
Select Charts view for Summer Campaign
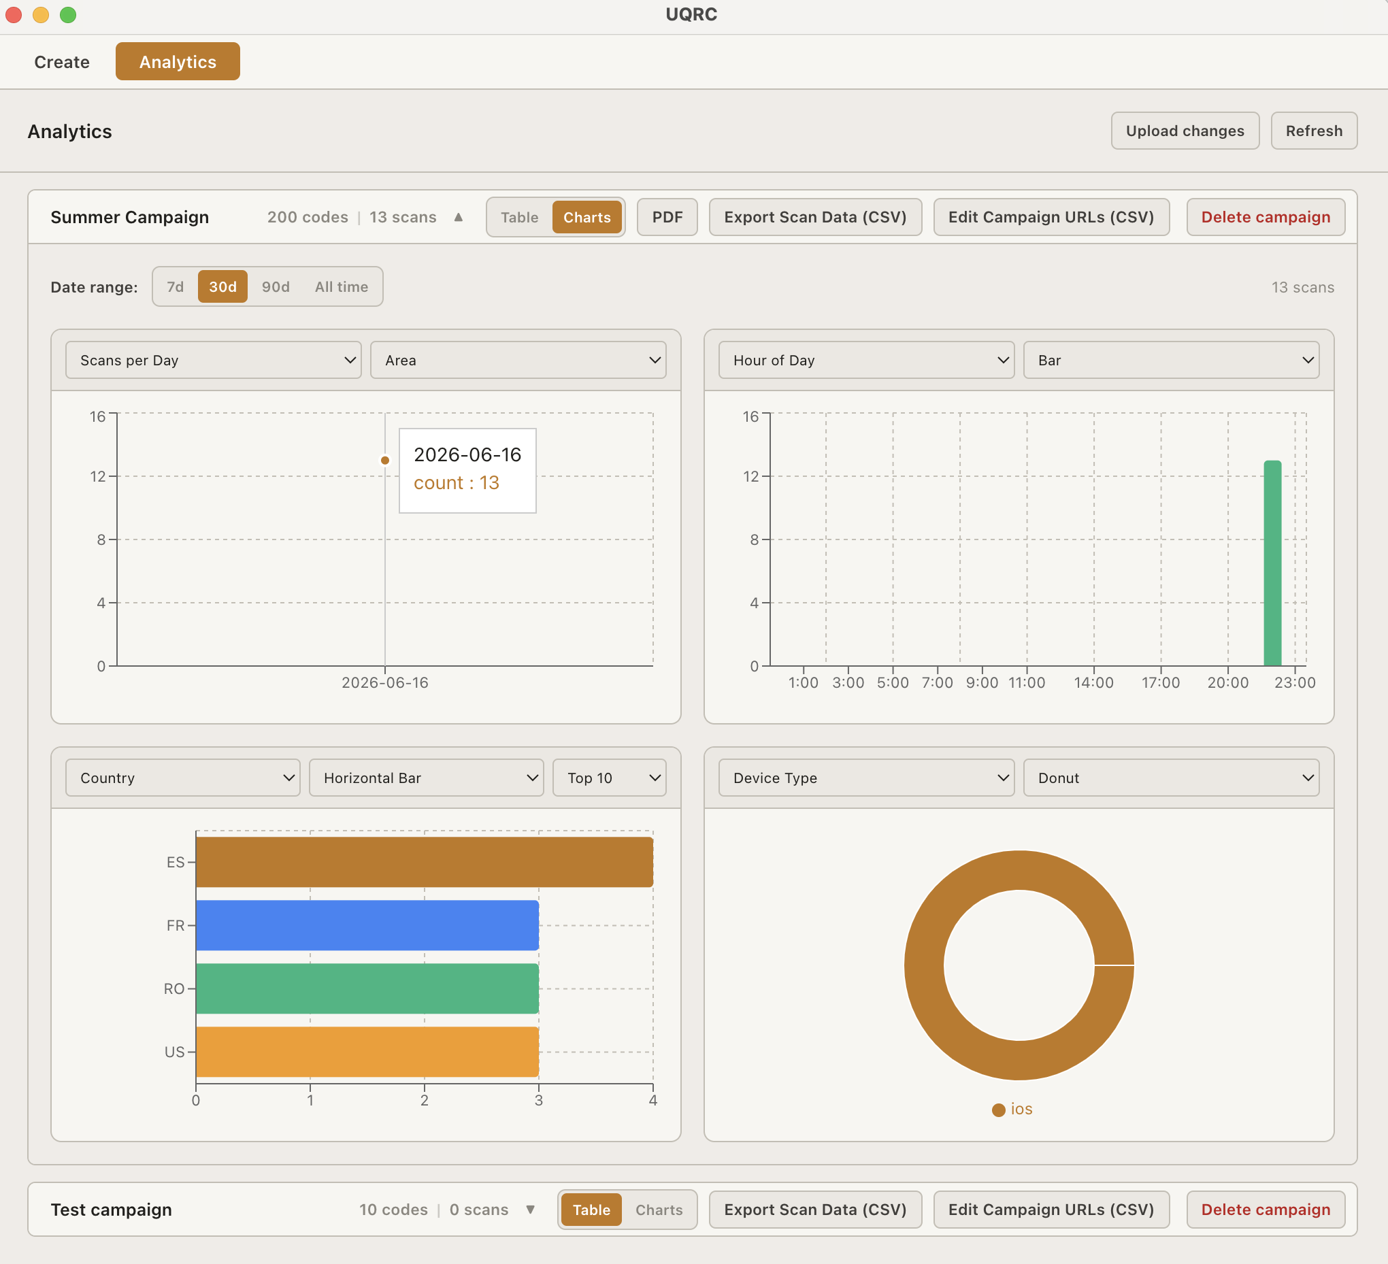pos(586,218)
